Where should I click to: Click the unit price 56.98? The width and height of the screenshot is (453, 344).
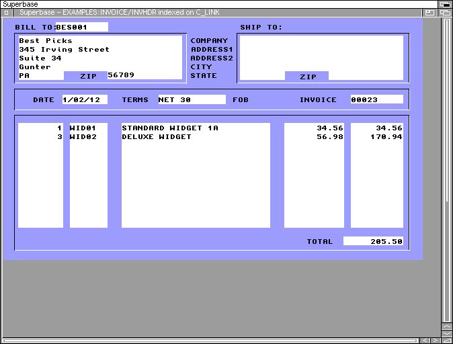330,136
